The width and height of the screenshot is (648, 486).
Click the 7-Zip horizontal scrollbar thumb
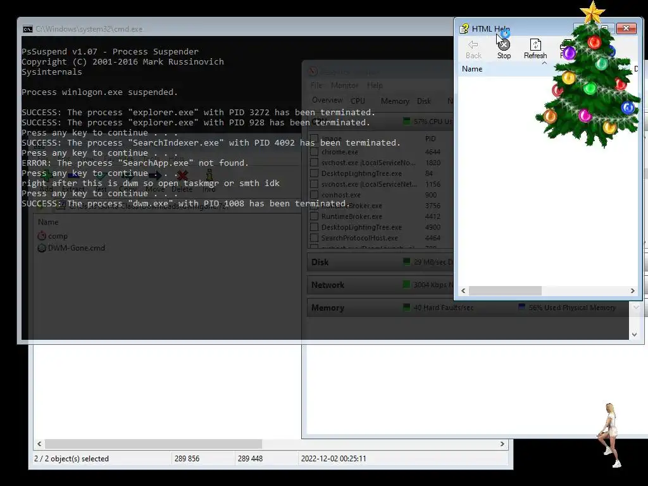[153, 444]
